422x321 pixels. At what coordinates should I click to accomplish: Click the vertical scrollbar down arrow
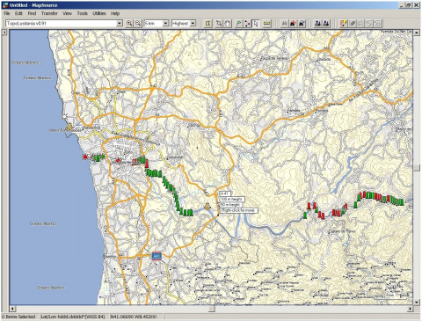pyautogui.click(x=417, y=303)
